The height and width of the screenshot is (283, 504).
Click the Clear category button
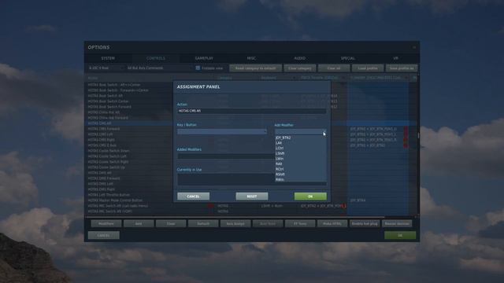299,68
